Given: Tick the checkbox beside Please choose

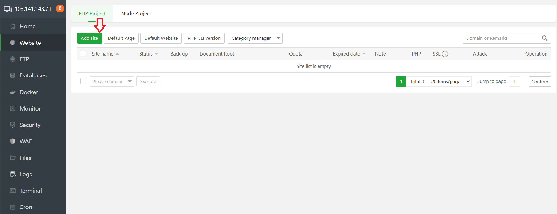Looking at the screenshot, I should tap(83, 81).
